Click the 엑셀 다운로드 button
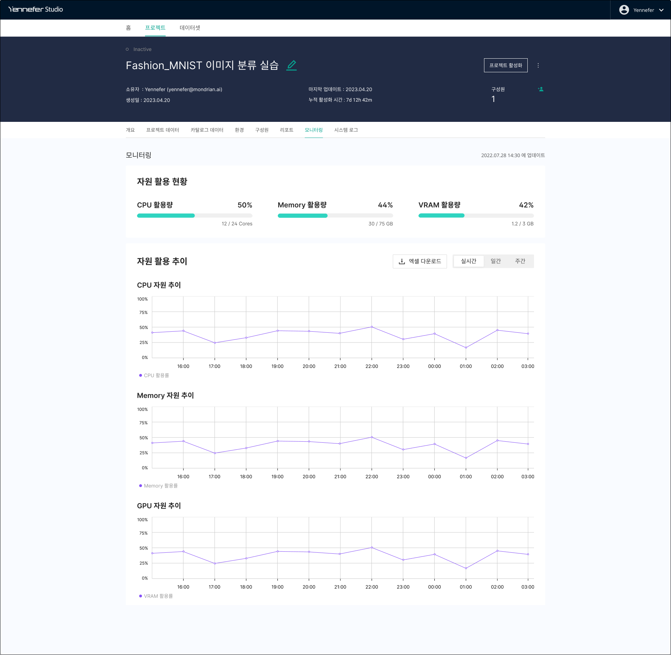671x655 pixels. coord(420,261)
